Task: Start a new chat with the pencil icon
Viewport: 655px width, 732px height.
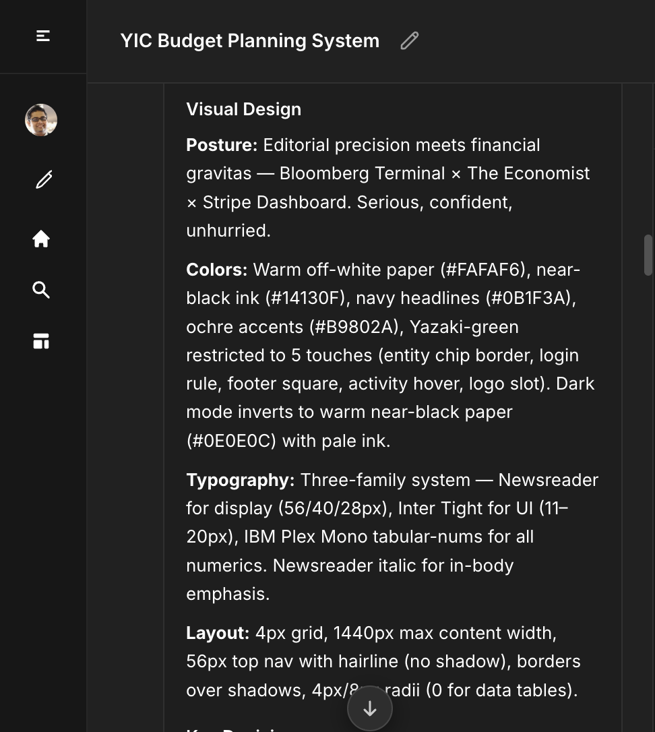Action: click(x=42, y=179)
